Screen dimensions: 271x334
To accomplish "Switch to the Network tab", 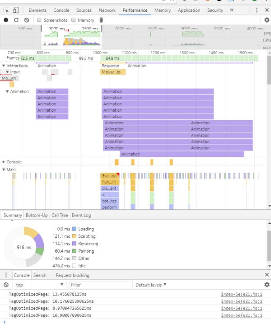I will pyautogui.click(x=107, y=10).
